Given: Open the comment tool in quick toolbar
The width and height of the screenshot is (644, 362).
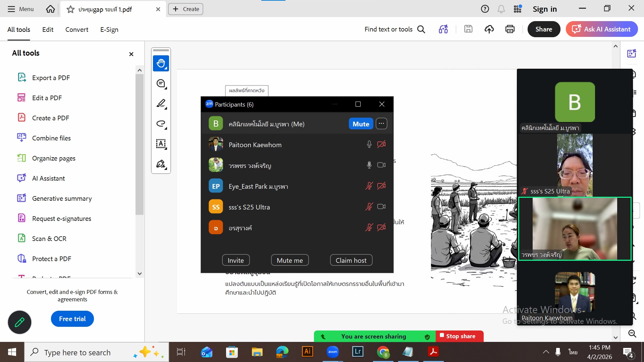Looking at the screenshot, I should 161,83.
